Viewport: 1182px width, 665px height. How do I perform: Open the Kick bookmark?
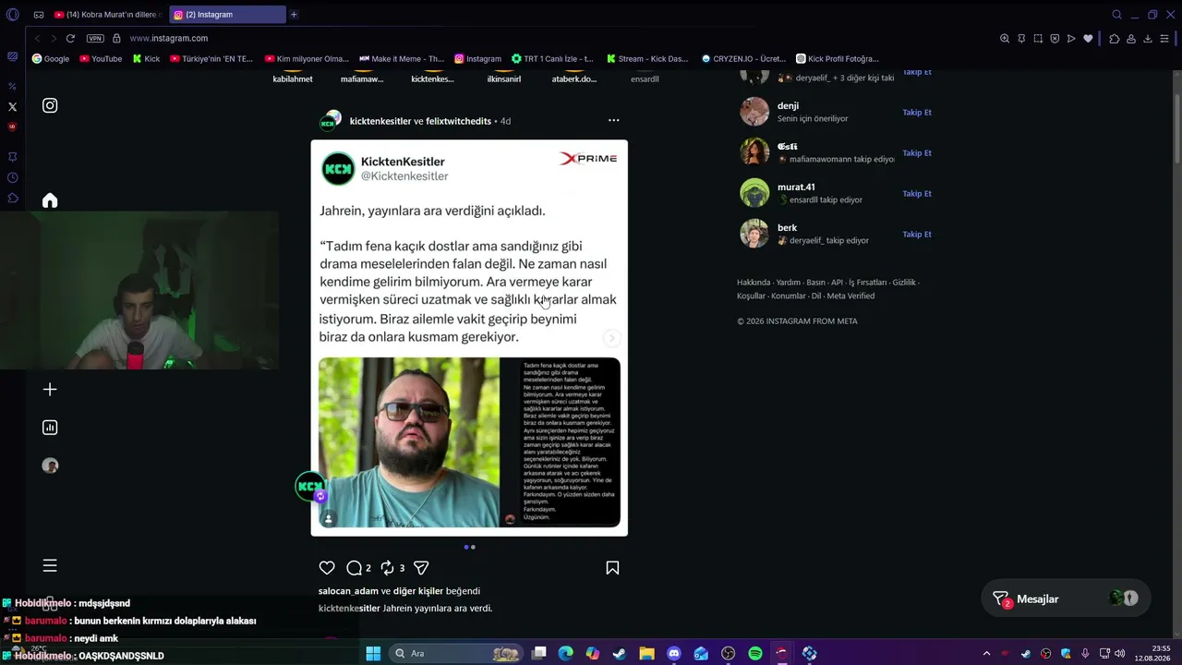coord(146,58)
